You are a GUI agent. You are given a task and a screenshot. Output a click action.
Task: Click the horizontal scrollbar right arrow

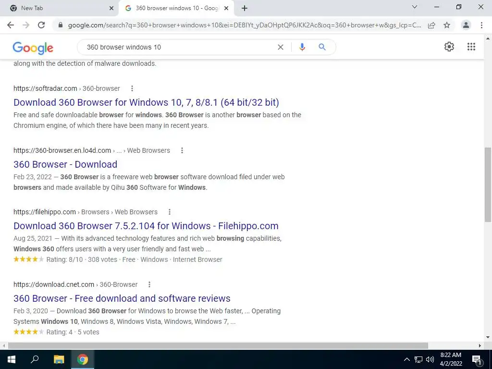(480, 346)
